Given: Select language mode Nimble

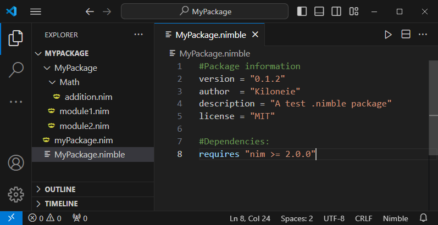Looking at the screenshot, I should [x=396, y=218].
